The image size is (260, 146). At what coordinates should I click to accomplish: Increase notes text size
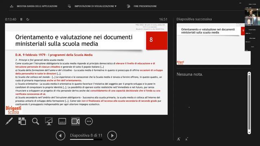(x=178, y=139)
